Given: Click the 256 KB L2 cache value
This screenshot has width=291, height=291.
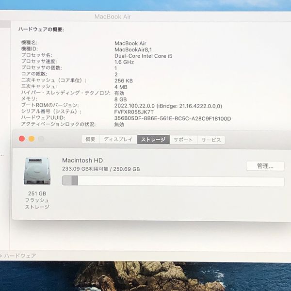Looking at the screenshot, I should coord(124,81).
